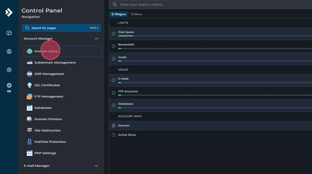Open PHP Settings page
312x174 pixels.
tap(45, 153)
